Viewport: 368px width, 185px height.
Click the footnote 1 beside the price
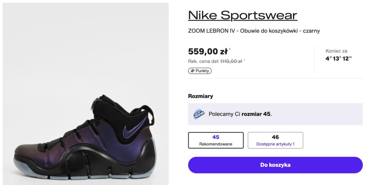pyautogui.click(x=230, y=49)
